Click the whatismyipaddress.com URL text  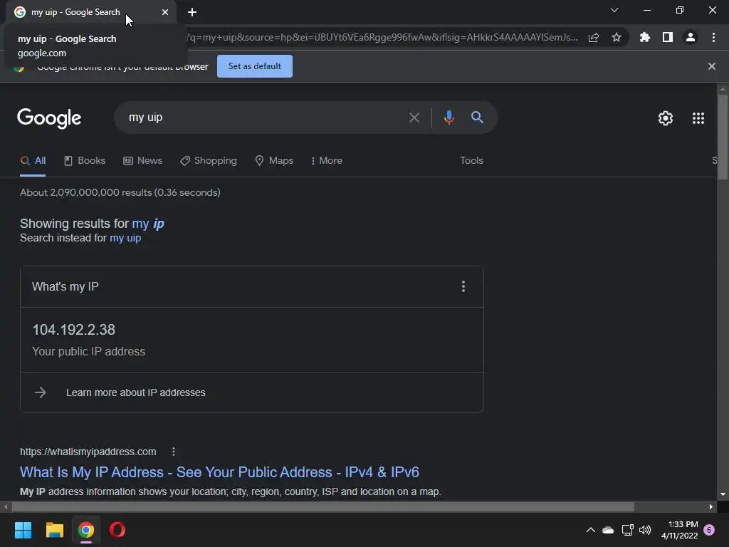tap(88, 452)
